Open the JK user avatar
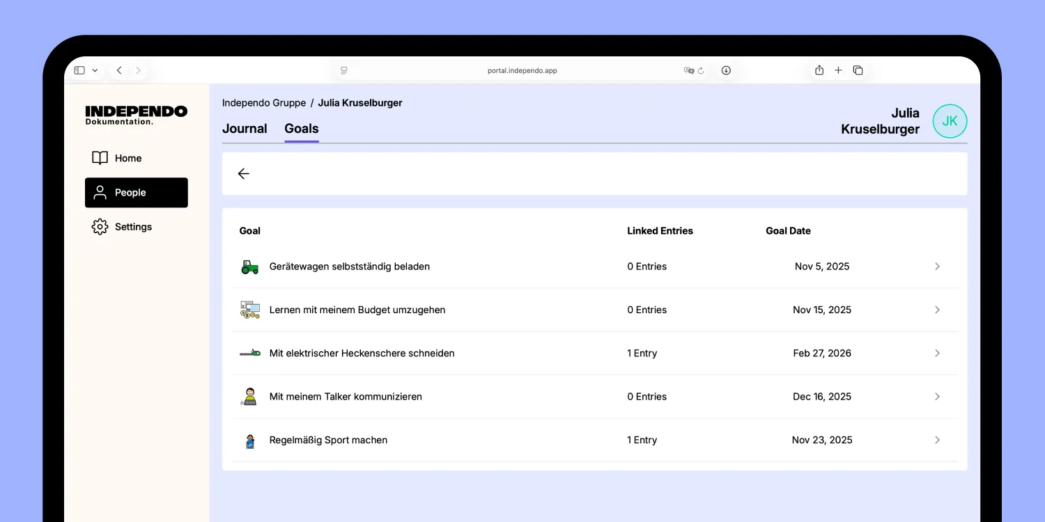Viewport: 1045px width, 522px height. tap(950, 121)
